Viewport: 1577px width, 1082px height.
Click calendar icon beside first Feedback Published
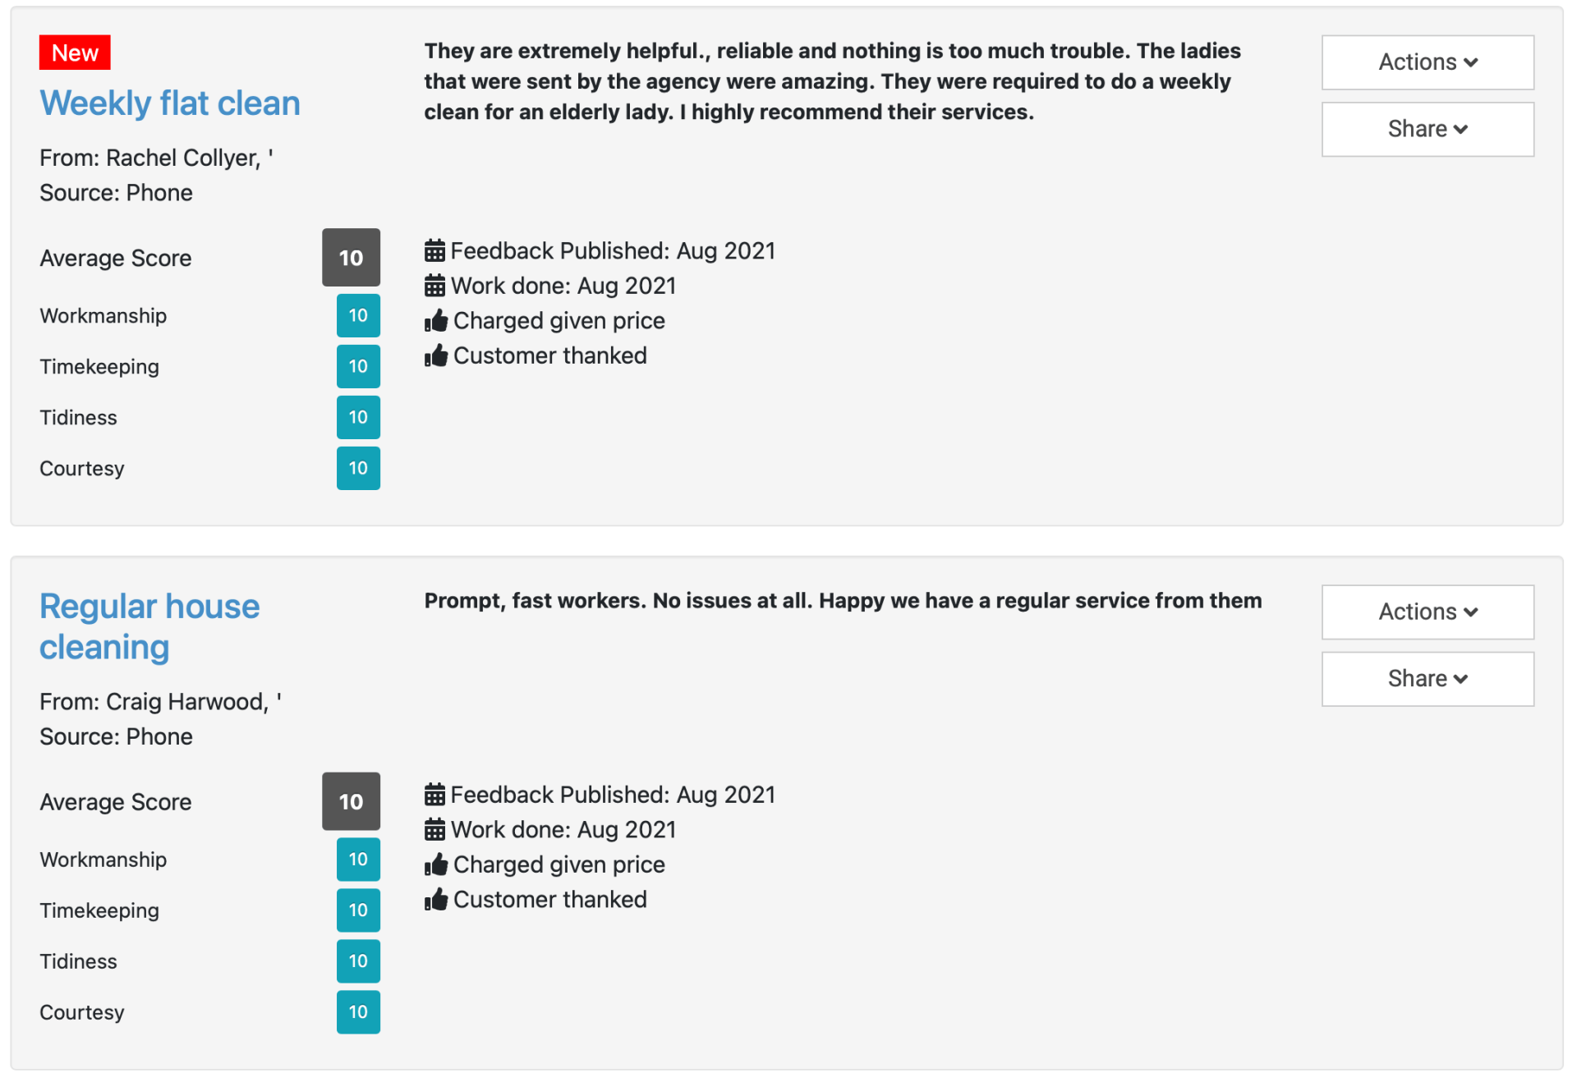(434, 250)
